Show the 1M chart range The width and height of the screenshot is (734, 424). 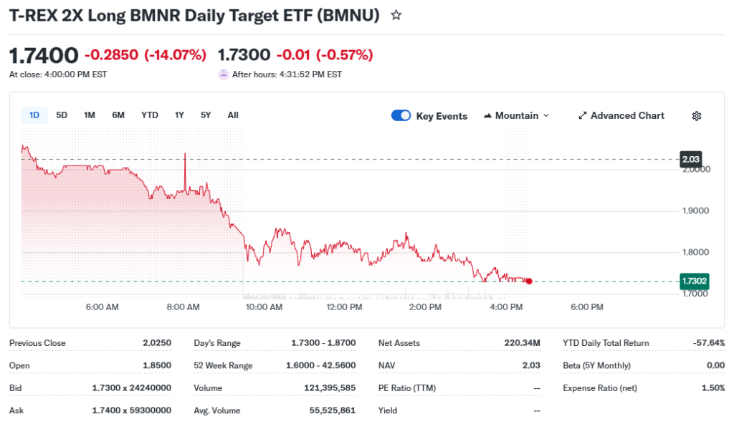coord(90,115)
